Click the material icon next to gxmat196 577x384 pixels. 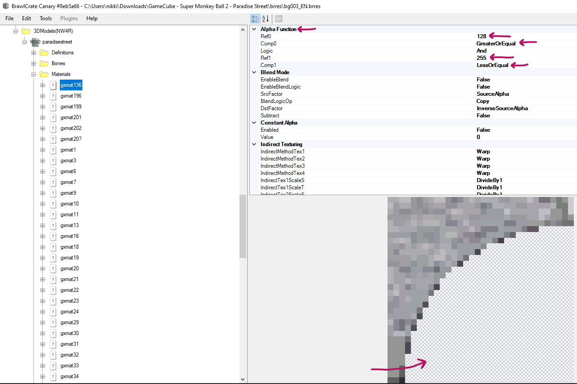point(53,96)
